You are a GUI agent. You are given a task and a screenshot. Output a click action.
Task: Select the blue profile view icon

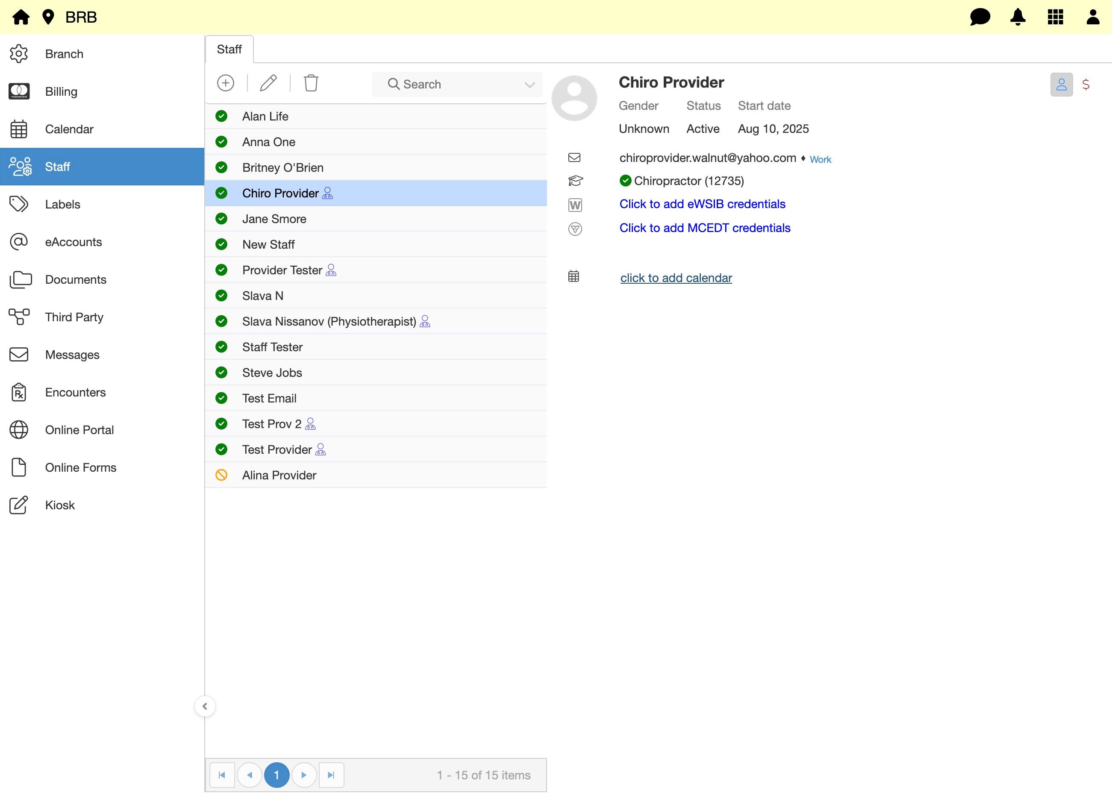(x=1061, y=85)
